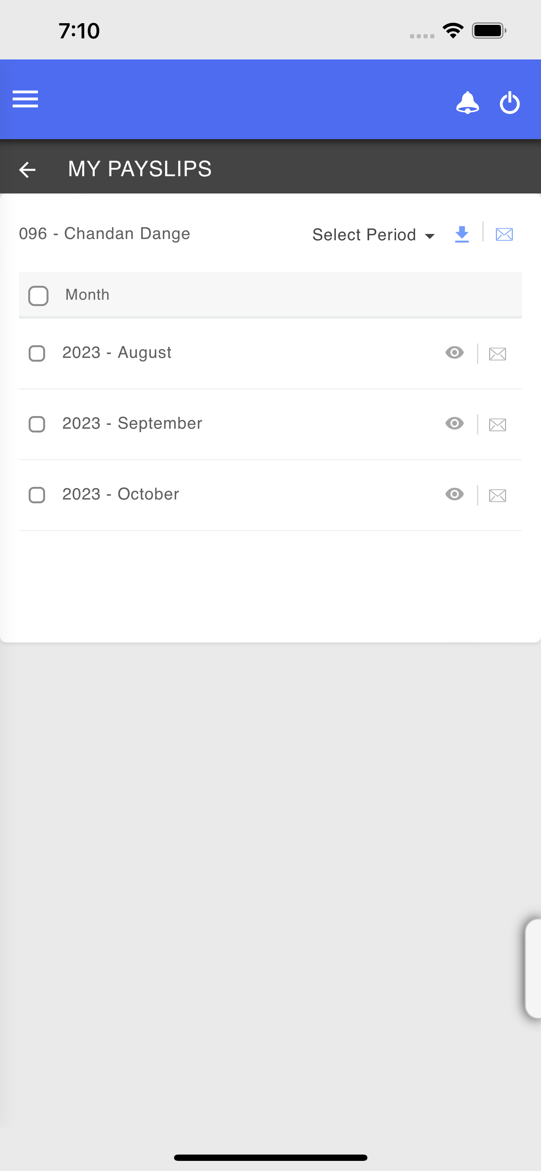Email the October 2023 payslip
The height and width of the screenshot is (1171, 541).
tap(498, 495)
